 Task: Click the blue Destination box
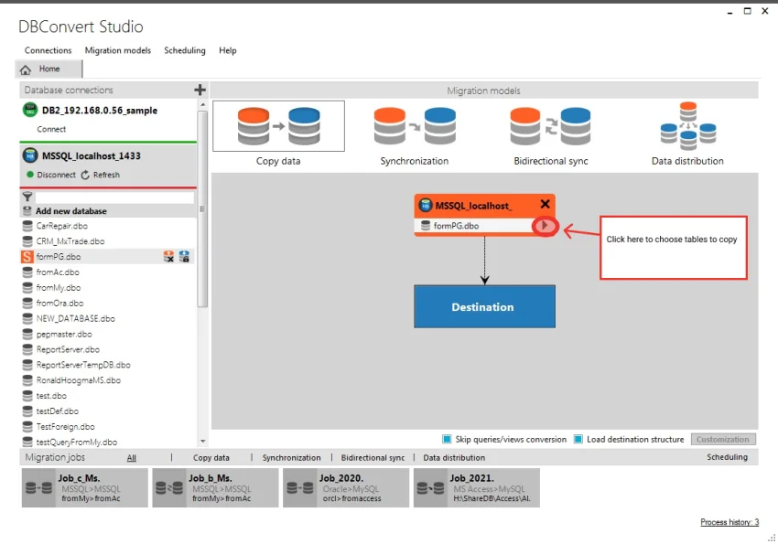tap(484, 306)
